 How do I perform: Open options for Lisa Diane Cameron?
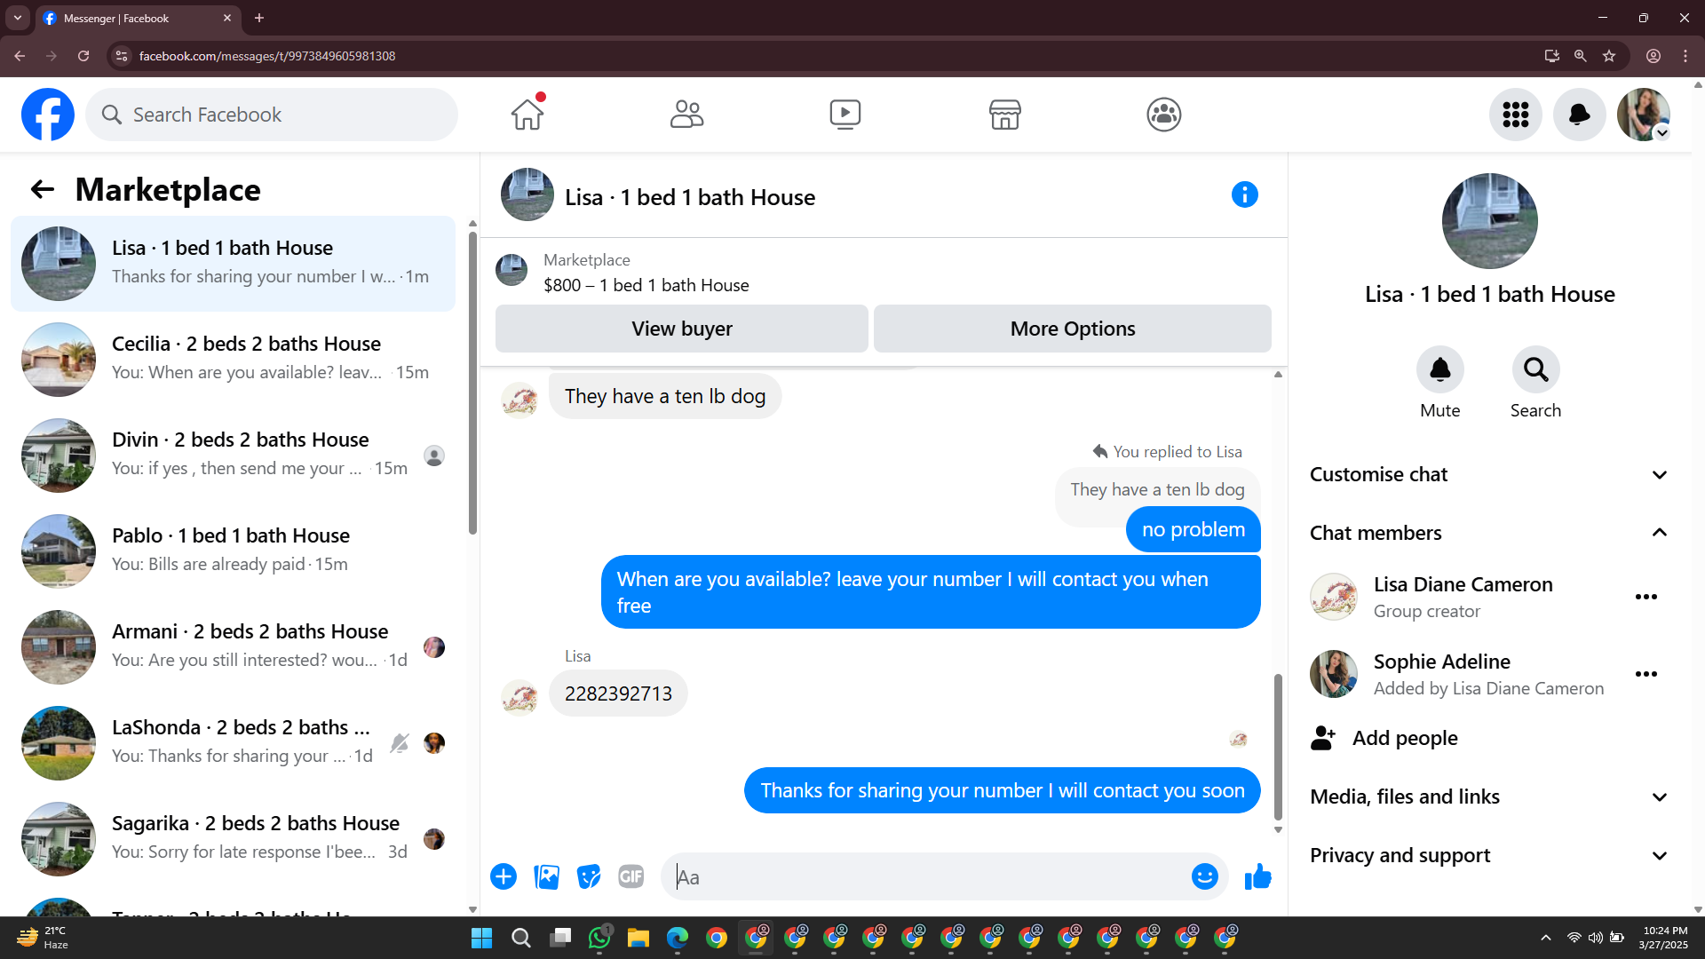coord(1646,597)
